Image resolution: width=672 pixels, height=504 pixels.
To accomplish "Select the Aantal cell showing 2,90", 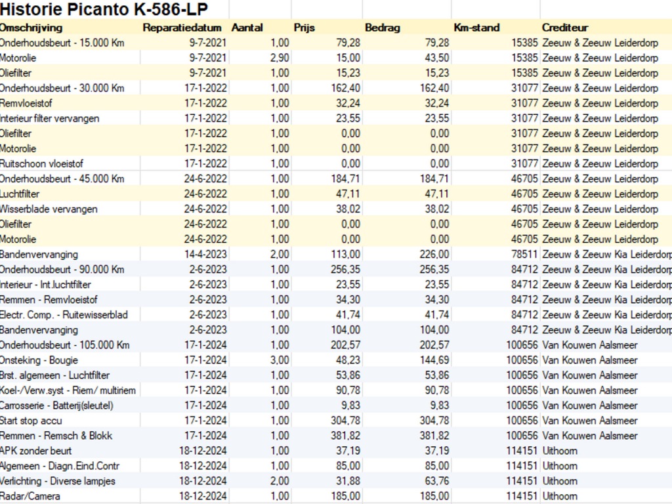I will (280, 58).
